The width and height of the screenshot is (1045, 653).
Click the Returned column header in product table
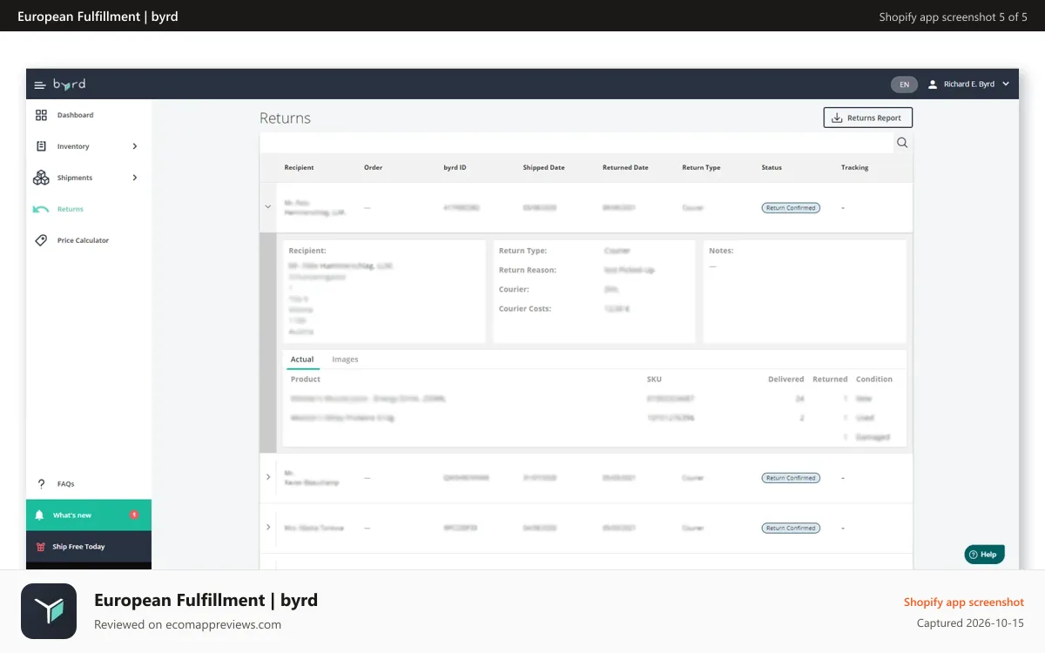[x=830, y=380]
